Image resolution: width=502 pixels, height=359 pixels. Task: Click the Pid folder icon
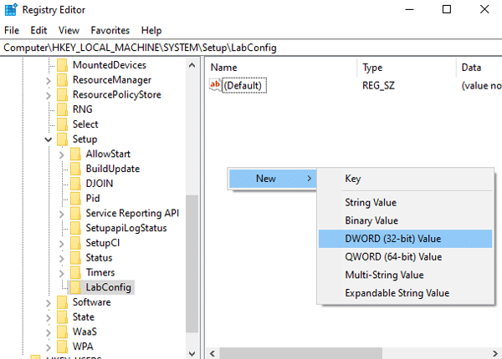(x=75, y=199)
